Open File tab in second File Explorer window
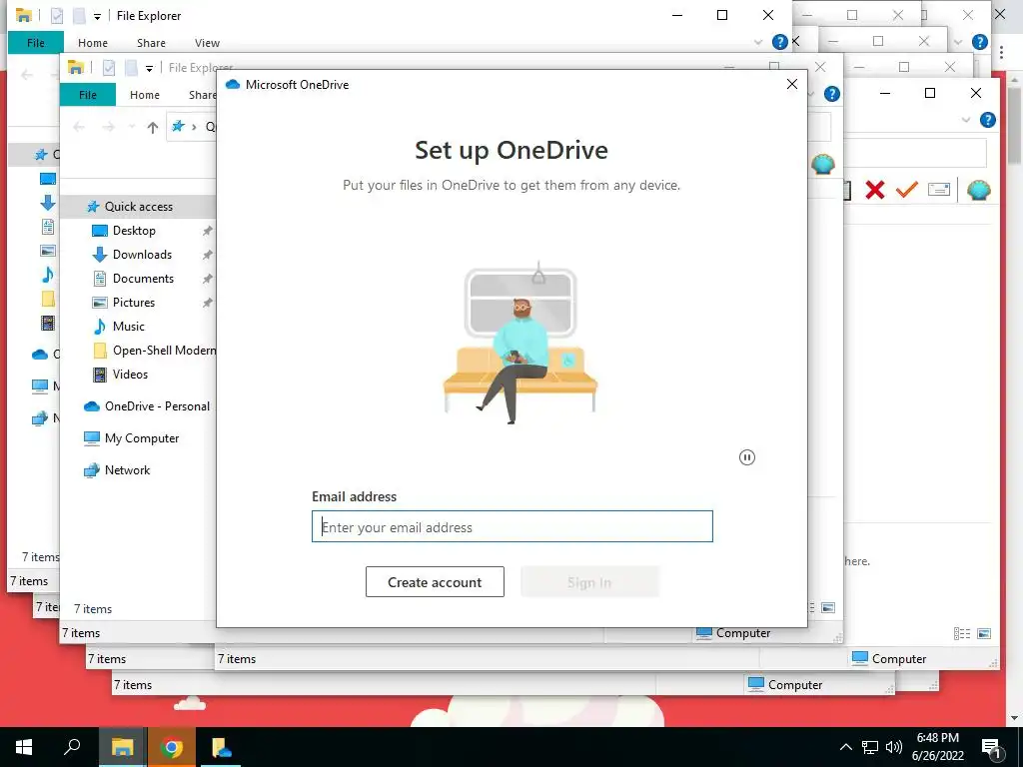 [88, 95]
